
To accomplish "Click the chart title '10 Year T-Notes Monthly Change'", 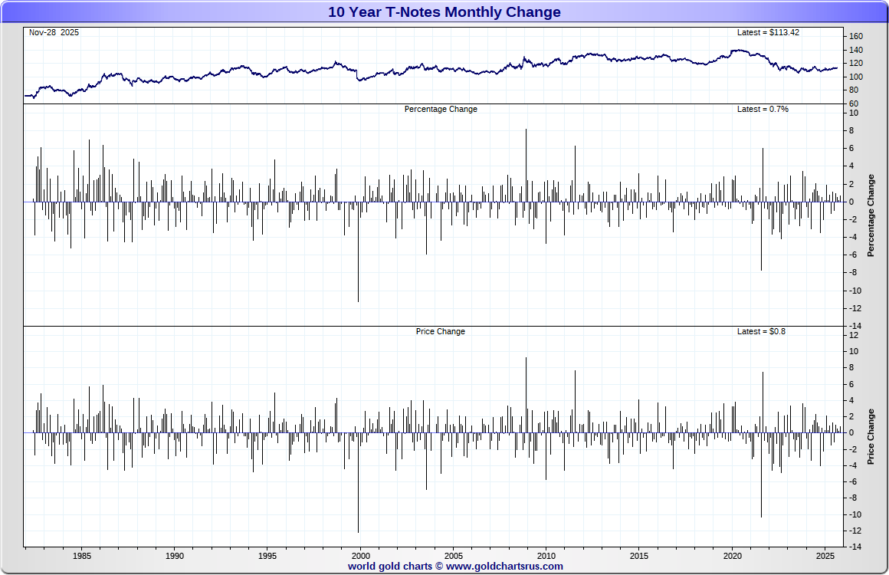I will point(444,12).
